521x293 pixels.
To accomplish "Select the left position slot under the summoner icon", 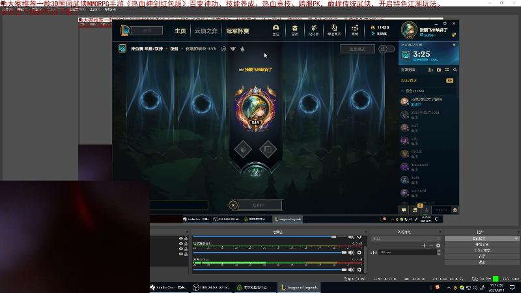I will tap(243, 149).
